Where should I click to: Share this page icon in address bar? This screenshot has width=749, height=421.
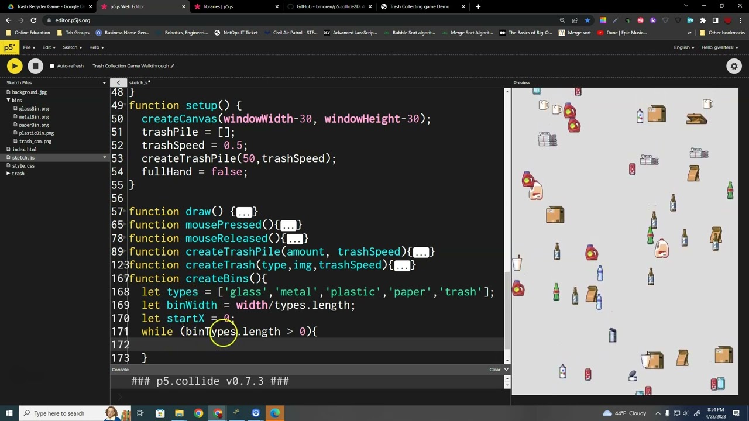coord(575,20)
